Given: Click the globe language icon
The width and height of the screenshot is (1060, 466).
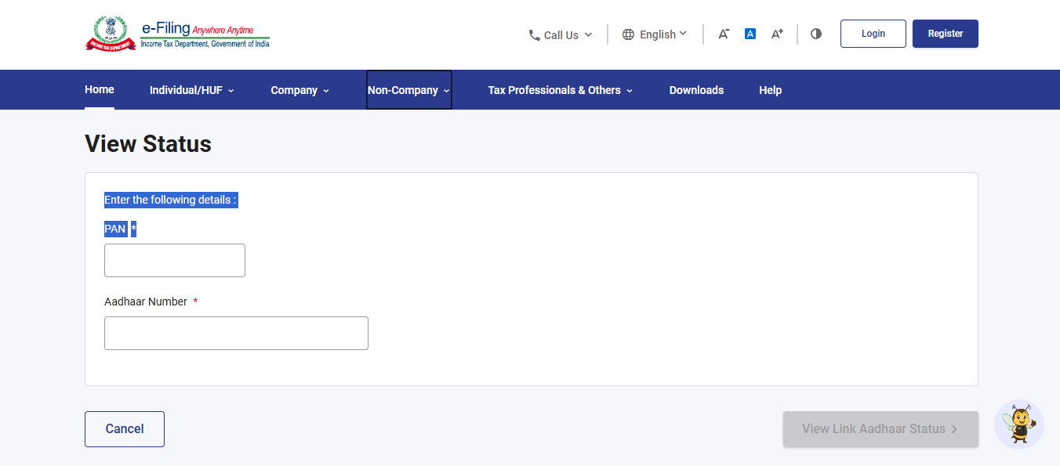Looking at the screenshot, I should click(628, 34).
